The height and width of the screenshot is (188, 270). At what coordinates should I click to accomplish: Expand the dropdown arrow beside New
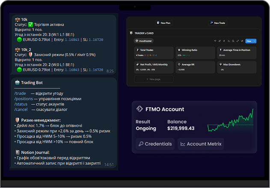255,41
